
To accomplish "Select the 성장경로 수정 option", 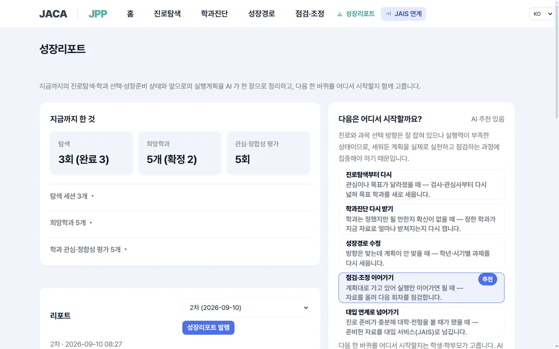I will 421,253.
